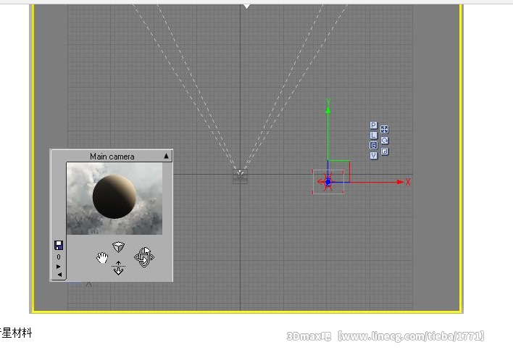Click the Main camera preview thumbnail

(114, 199)
